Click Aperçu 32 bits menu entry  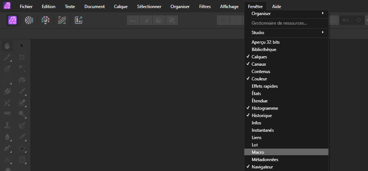click(x=265, y=42)
